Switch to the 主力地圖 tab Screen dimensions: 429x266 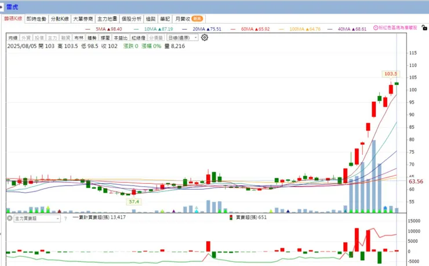(x=107, y=19)
